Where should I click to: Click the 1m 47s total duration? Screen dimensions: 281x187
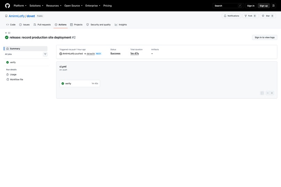[135, 54]
